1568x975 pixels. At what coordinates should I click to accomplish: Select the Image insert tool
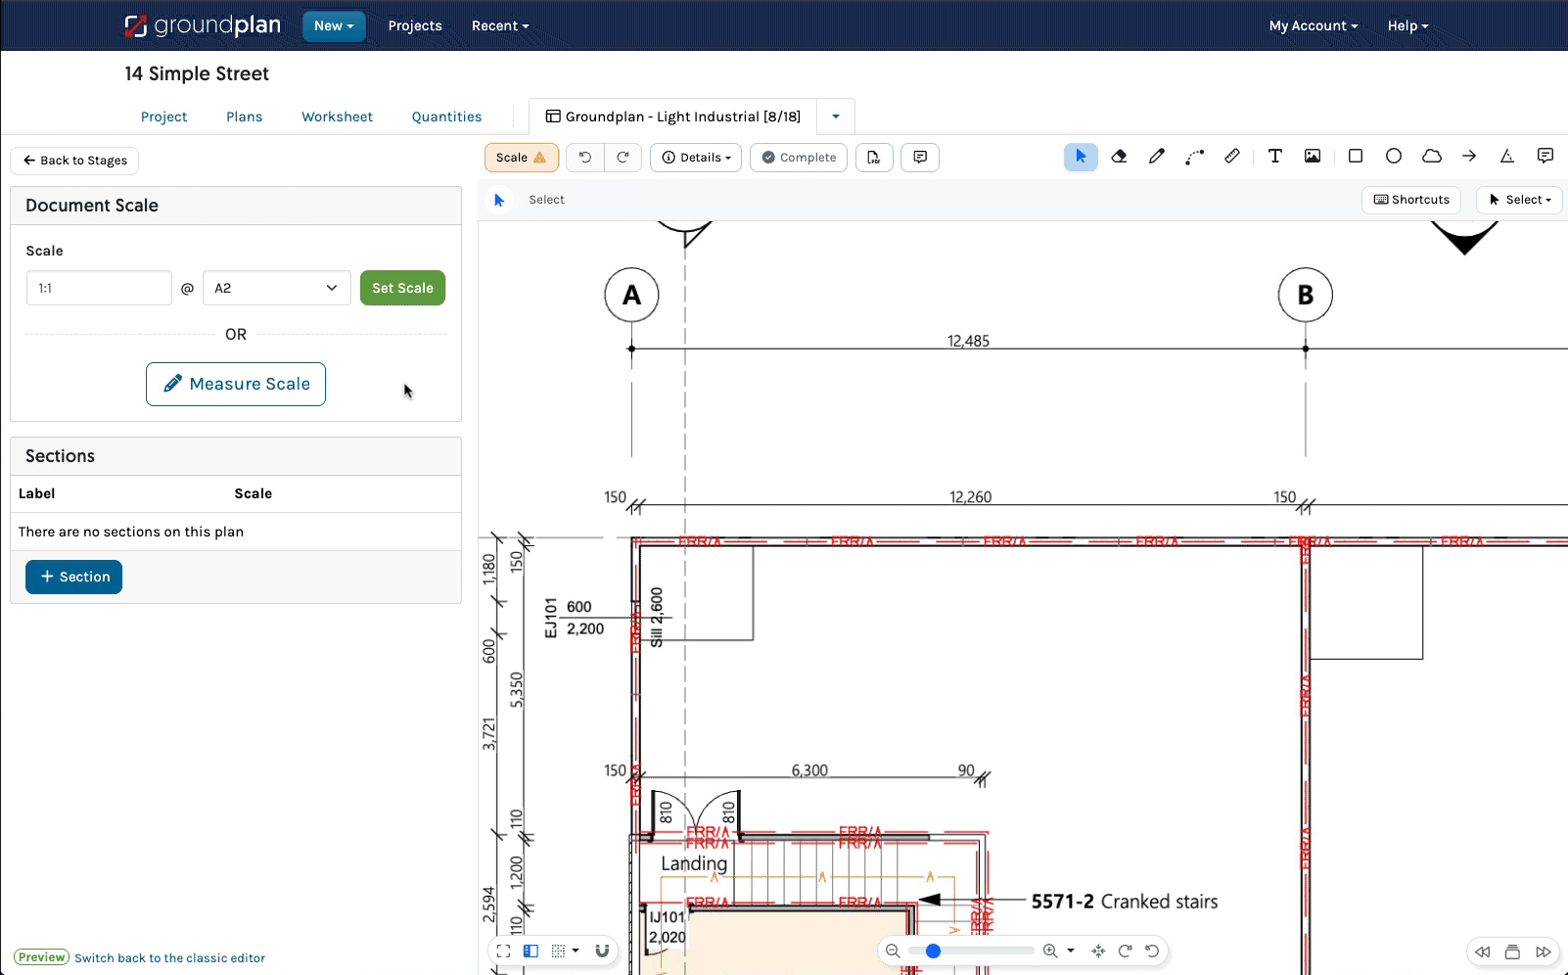click(x=1313, y=157)
